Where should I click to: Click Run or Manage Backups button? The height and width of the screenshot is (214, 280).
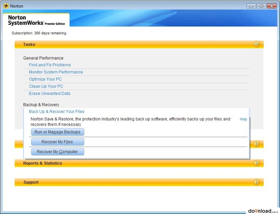58,132
